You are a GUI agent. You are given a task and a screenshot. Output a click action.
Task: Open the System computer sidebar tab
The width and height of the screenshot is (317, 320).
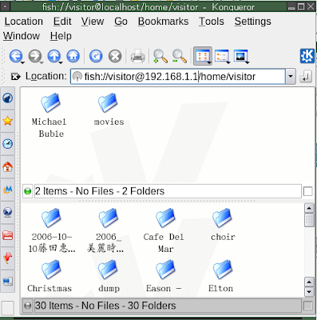(x=7, y=281)
